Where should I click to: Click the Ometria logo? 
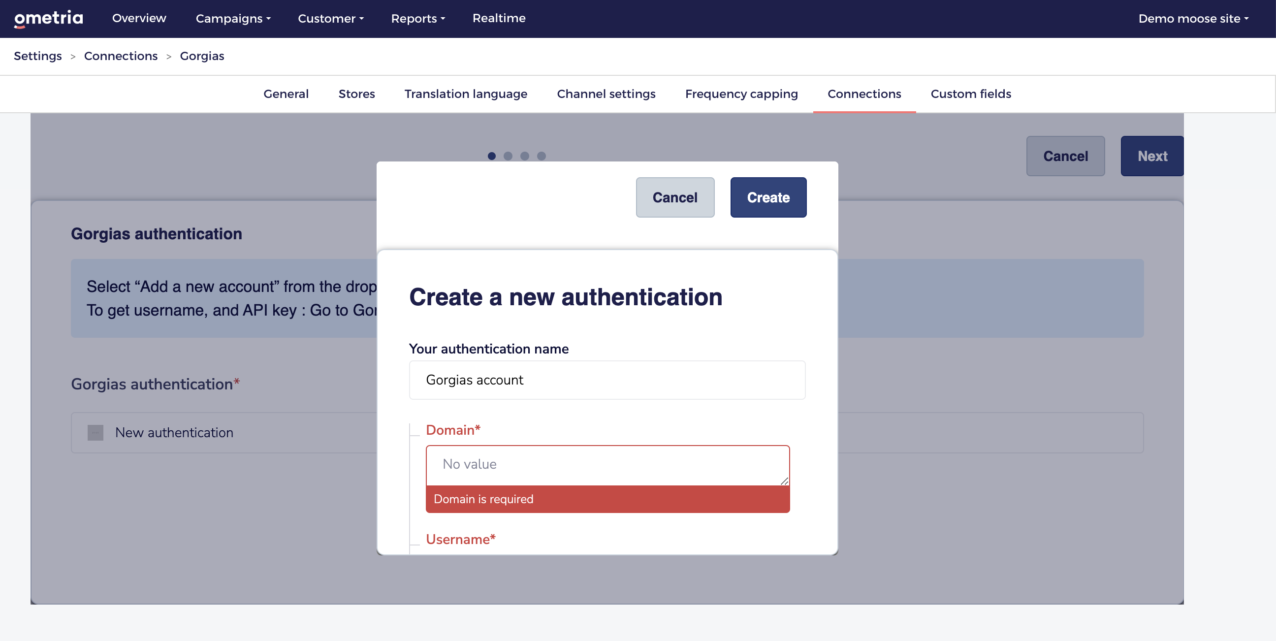pyautogui.click(x=49, y=19)
